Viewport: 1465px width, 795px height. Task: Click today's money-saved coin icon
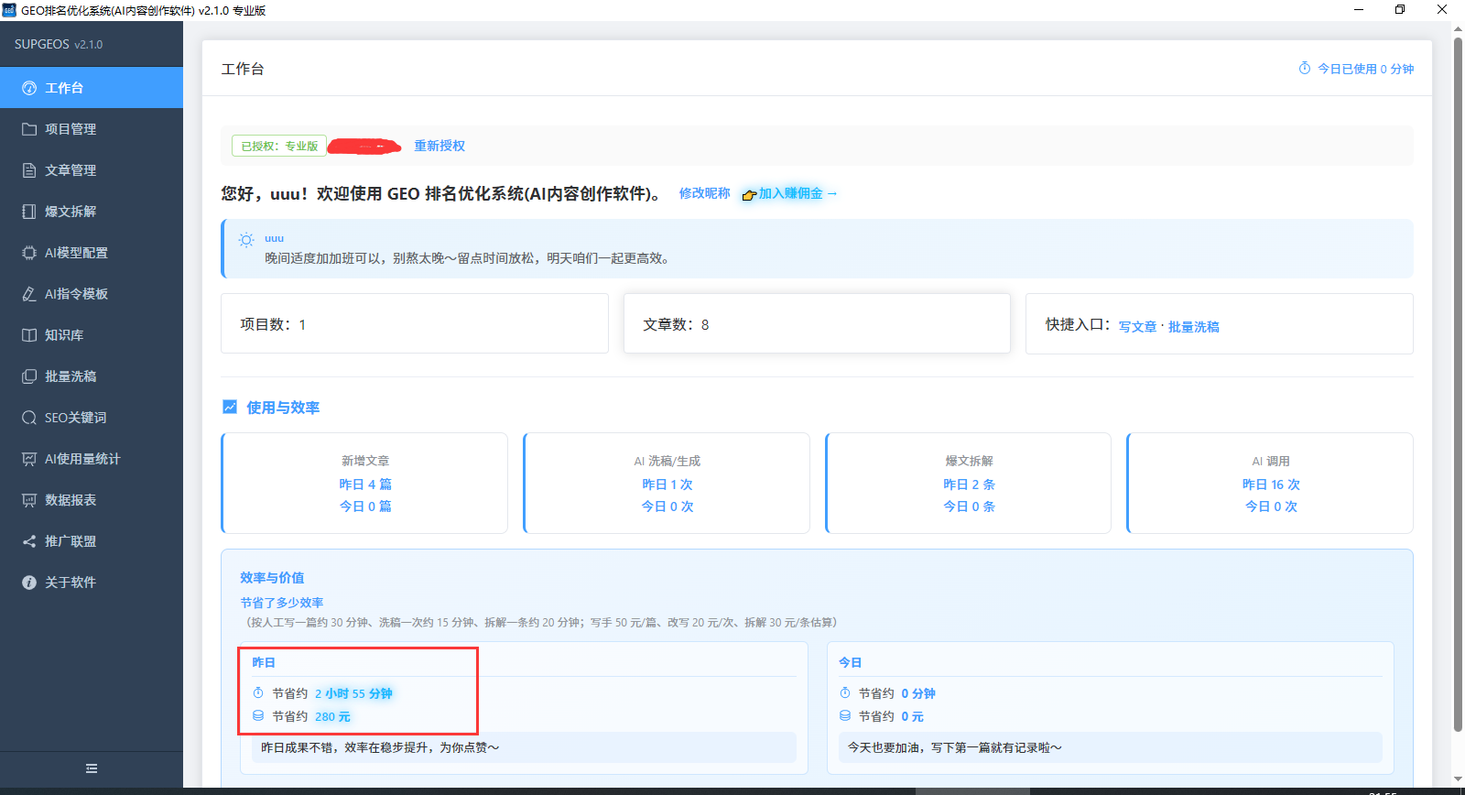tap(845, 715)
